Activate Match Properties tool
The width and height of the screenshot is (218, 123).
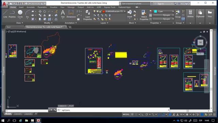(144, 15)
